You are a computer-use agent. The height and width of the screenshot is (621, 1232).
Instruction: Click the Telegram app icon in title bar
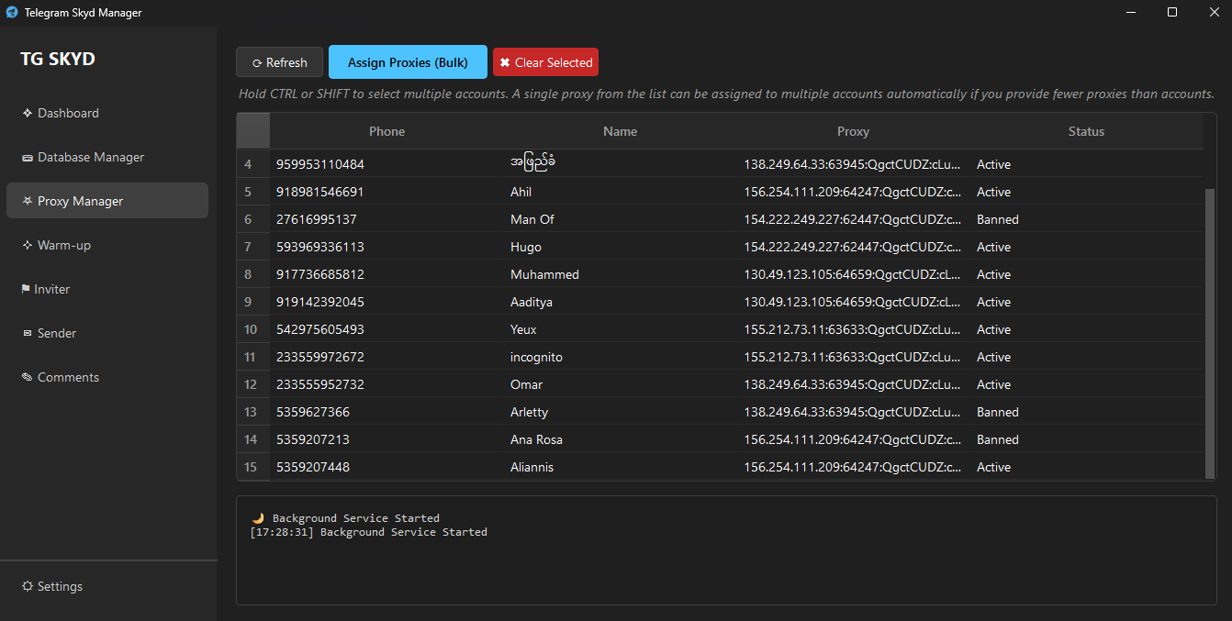[12, 13]
